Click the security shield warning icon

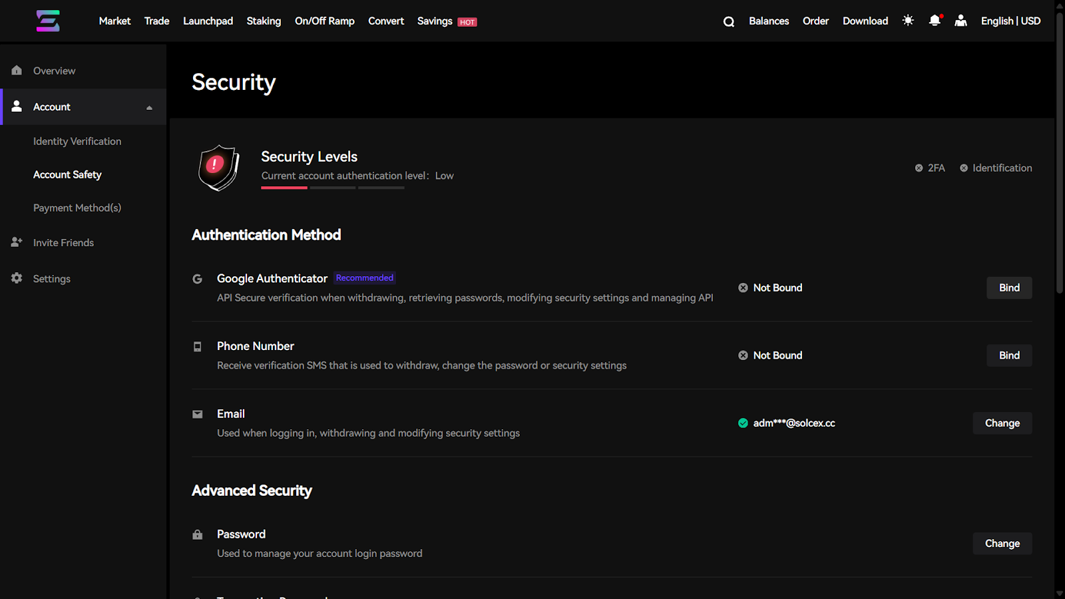coord(218,168)
